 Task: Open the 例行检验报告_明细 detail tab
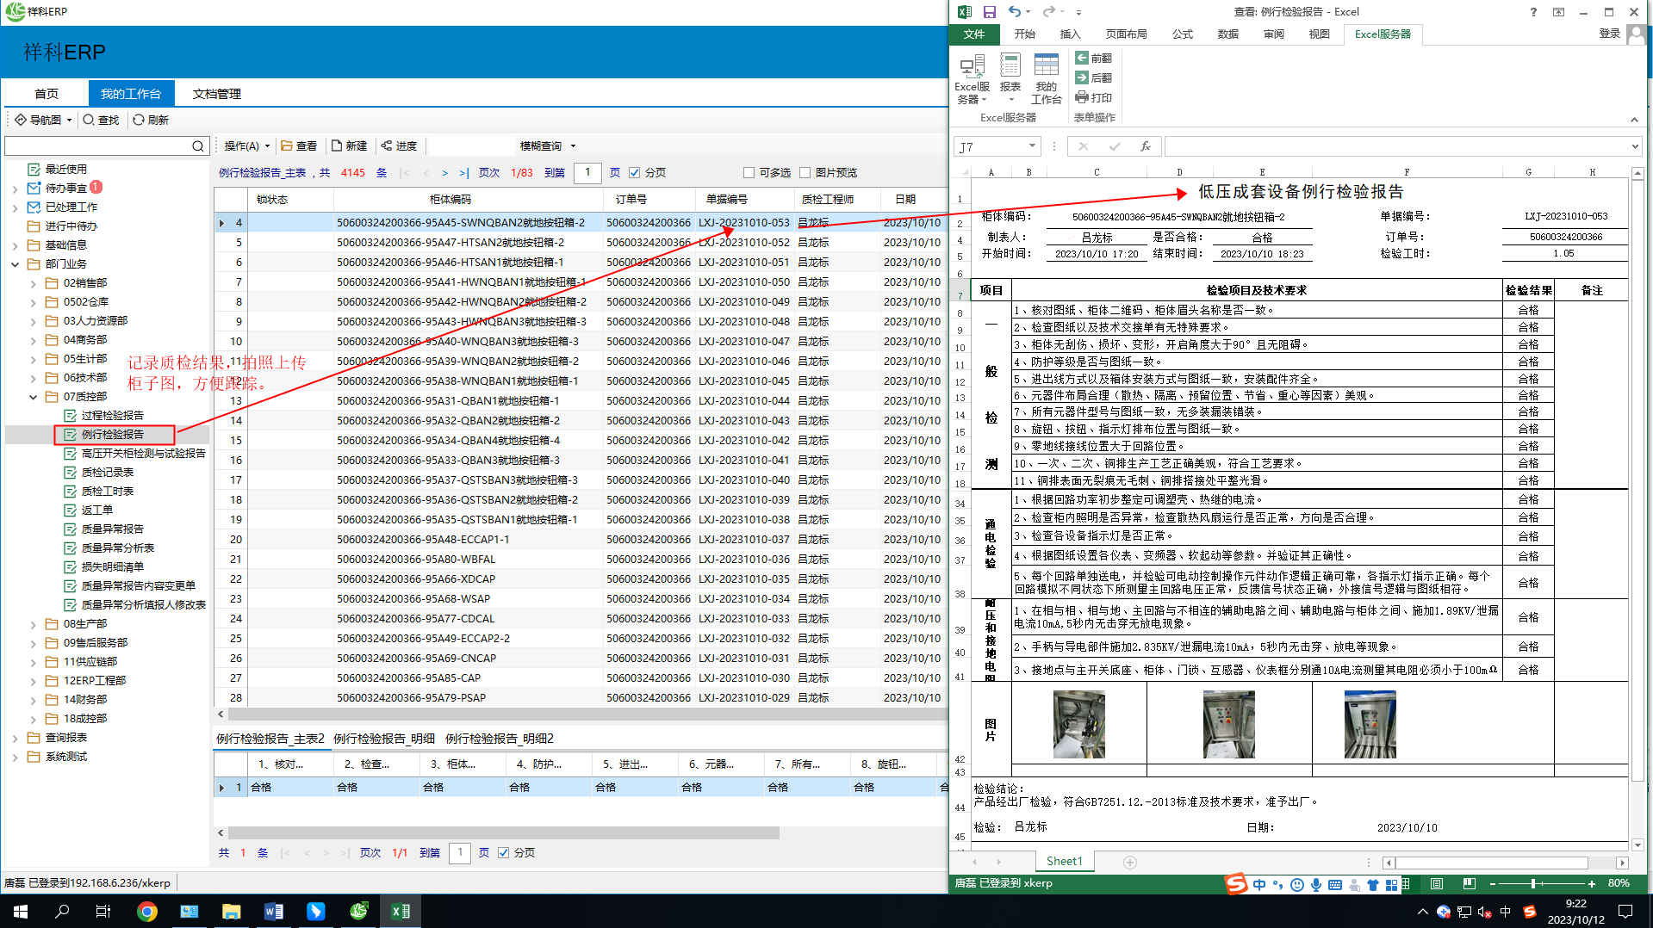tap(384, 739)
